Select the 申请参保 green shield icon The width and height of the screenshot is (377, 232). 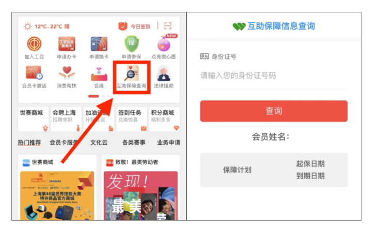pos(131,44)
